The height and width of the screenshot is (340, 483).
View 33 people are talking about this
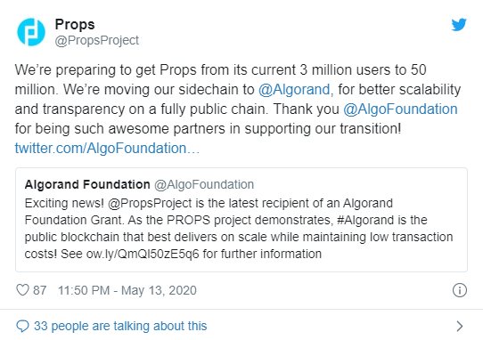click(x=120, y=326)
